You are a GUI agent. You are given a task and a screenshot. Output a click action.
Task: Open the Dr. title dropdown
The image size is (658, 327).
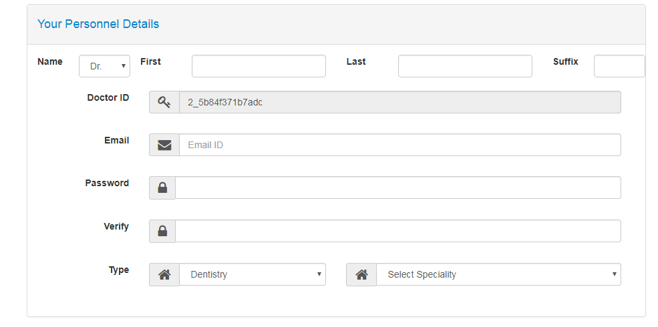[x=105, y=66]
